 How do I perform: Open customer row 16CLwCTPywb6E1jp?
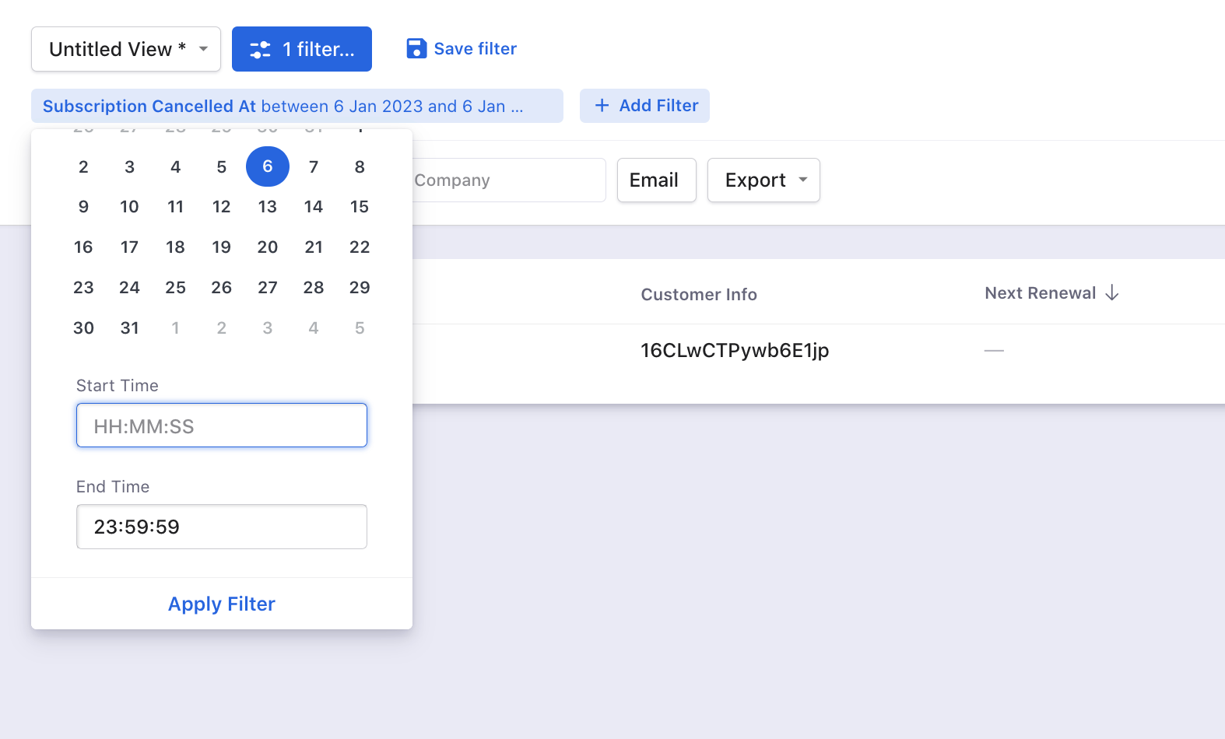[x=734, y=351]
